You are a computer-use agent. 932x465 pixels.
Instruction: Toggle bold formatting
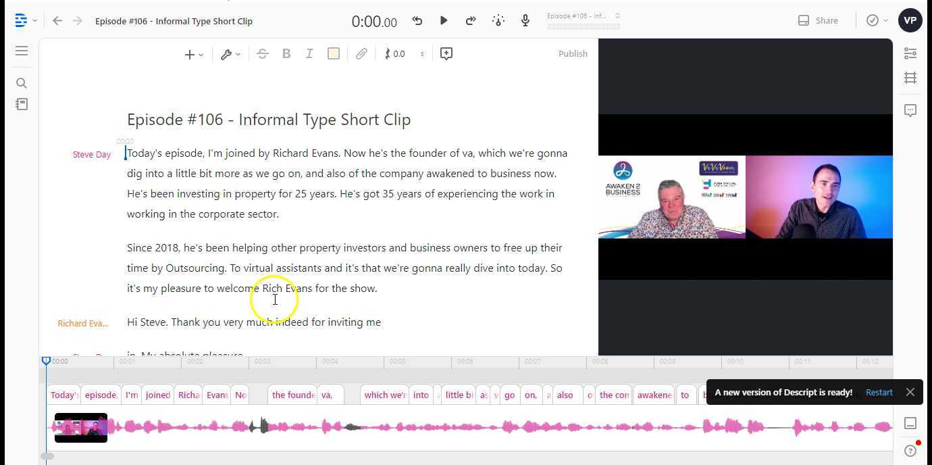pos(286,54)
